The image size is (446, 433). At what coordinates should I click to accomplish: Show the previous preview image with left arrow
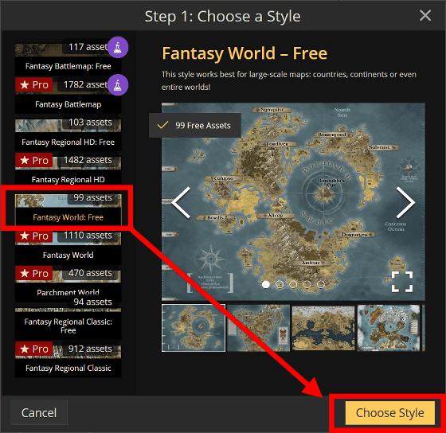(182, 202)
